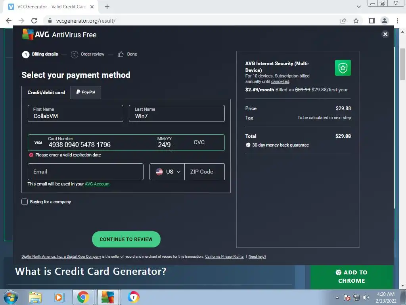Image resolution: width=406 pixels, height=305 pixels.
Task: Click the money-back guarantee badge icon
Action: 248,145
